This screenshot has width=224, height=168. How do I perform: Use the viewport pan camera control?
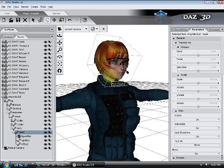(60, 43)
